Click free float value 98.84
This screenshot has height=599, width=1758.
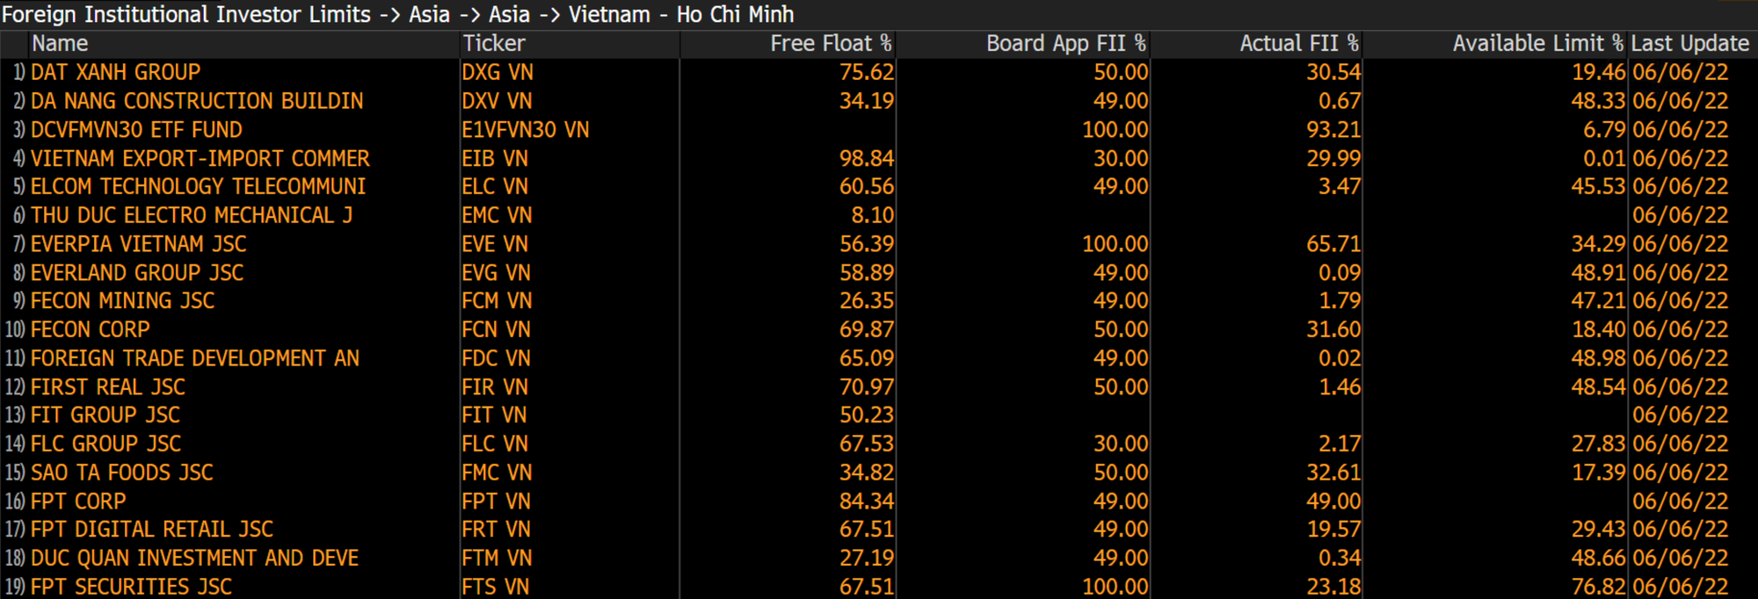click(866, 158)
